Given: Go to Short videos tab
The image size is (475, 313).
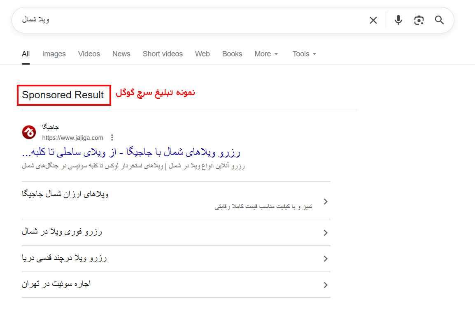Looking at the screenshot, I should tap(163, 54).
